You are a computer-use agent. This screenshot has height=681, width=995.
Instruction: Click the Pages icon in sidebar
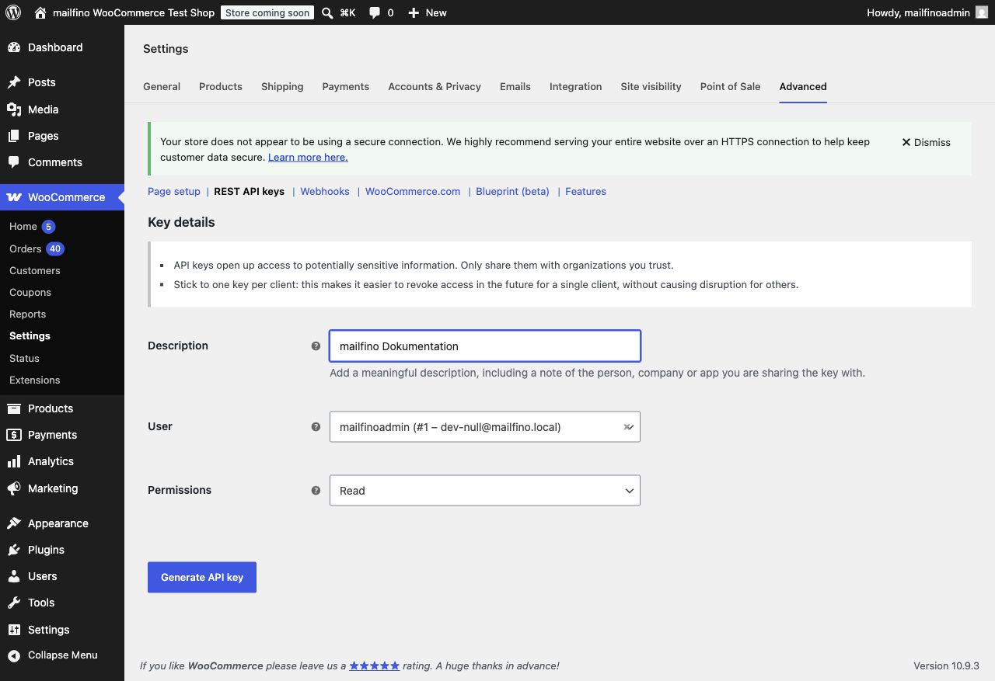14,136
